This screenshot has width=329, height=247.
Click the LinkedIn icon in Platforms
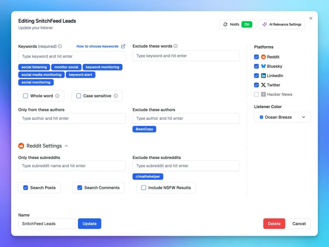pyautogui.click(x=263, y=76)
